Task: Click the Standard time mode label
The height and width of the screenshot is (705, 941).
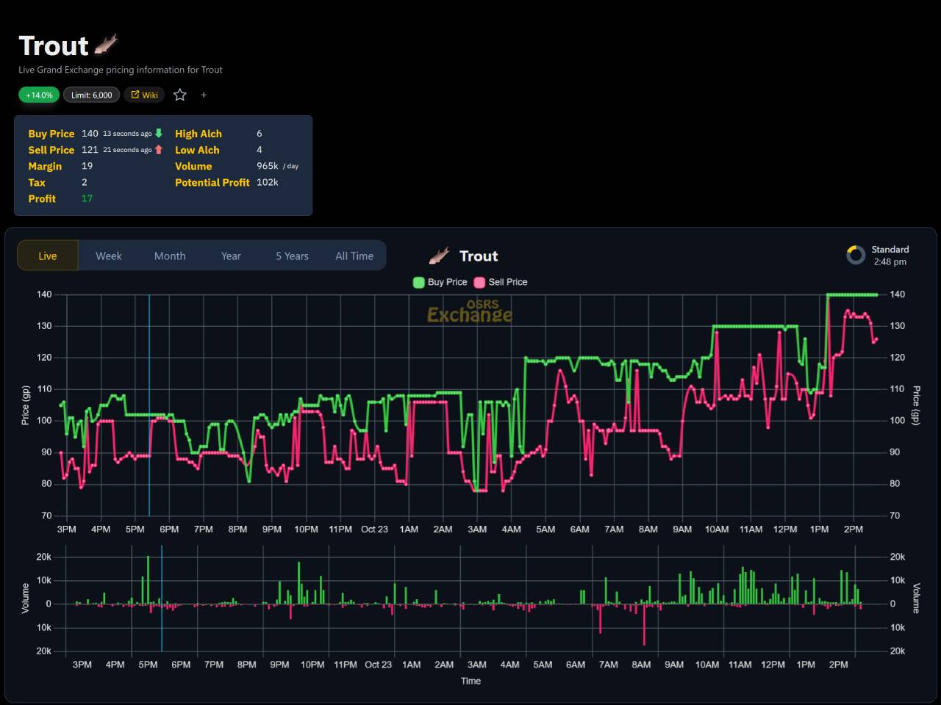Action: pyautogui.click(x=890, y=250)
